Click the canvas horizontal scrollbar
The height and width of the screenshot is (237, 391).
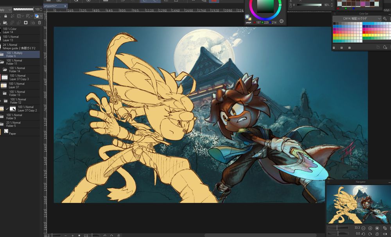click(260, 235)
